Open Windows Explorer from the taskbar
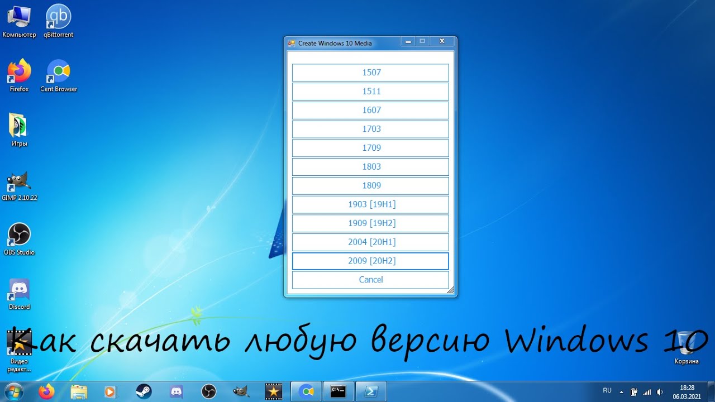Viewport: 715px width, 402px height. [x=79, y=392]
